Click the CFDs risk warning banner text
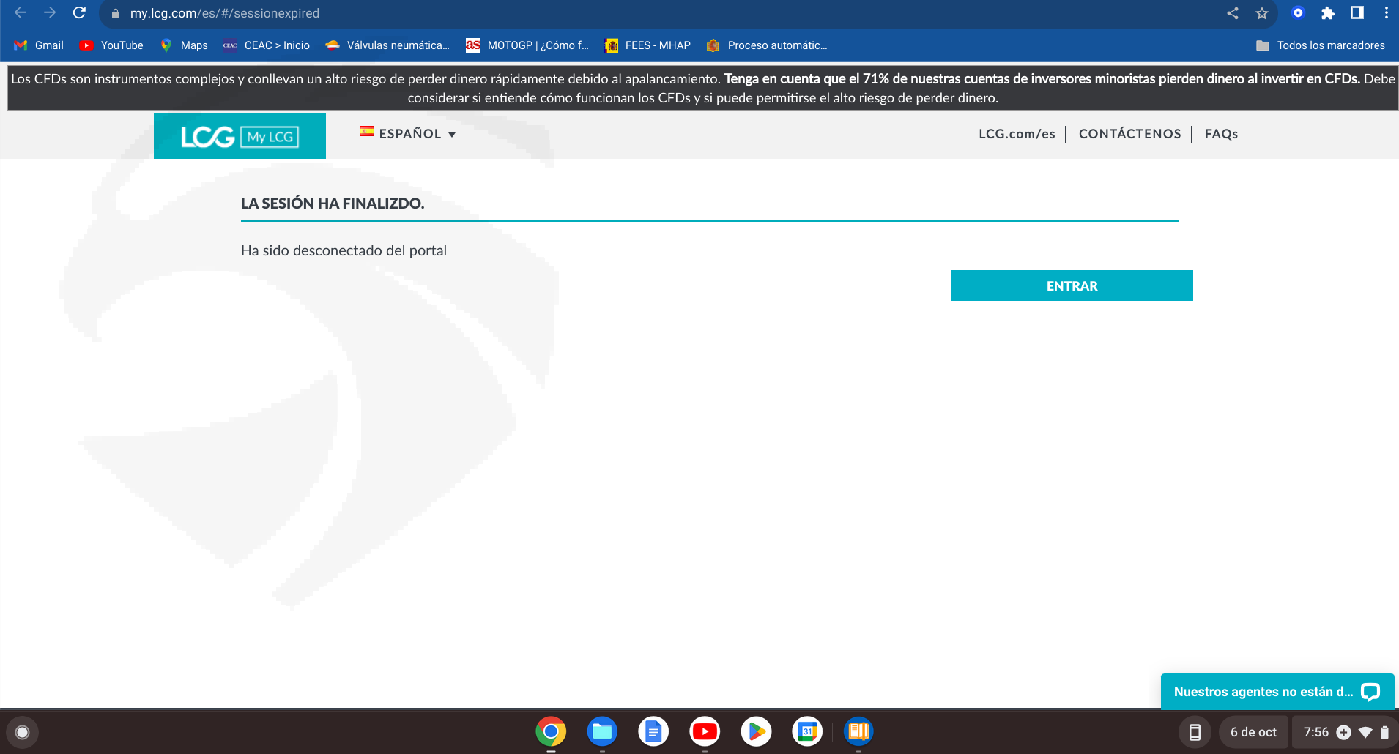This screenshot has height=754, width=1399. 703,88
